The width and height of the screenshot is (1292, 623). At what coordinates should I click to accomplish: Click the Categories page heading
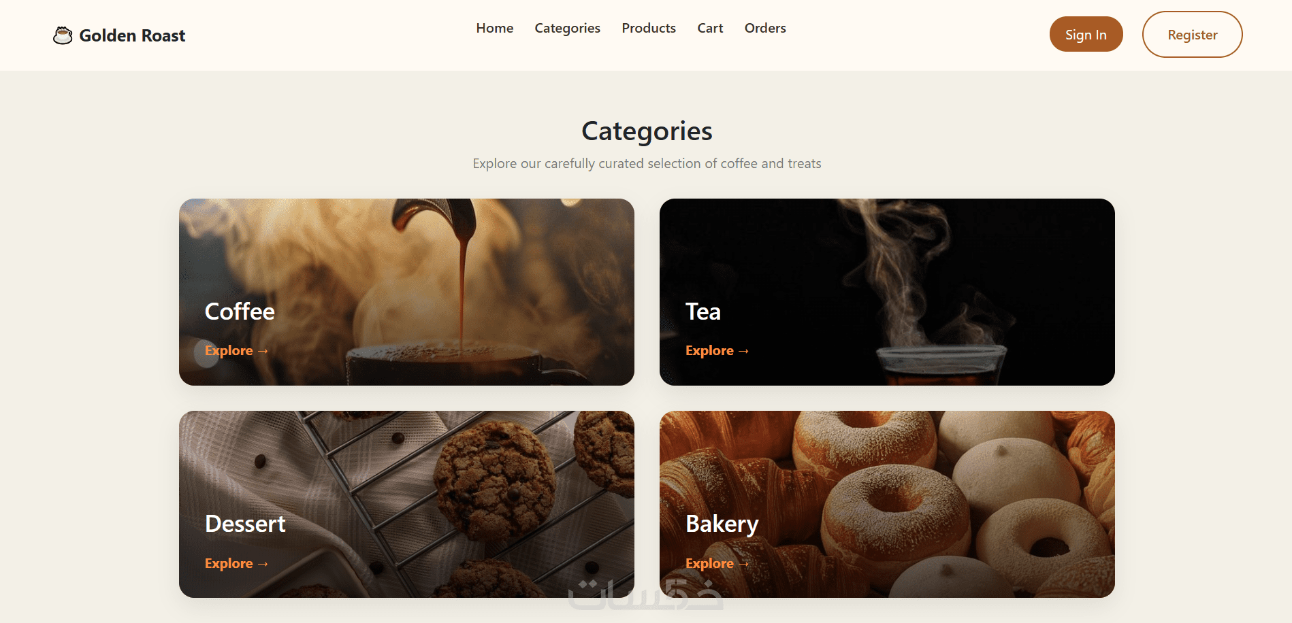pos(647,131)
